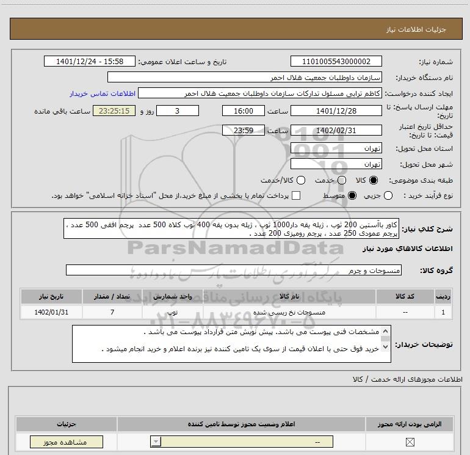Click price validity time 23:59
470x455 pixels.
[x=244, y=130]
